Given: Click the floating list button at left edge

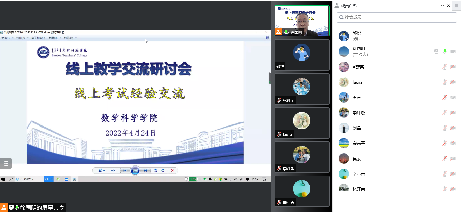Looking at the screenshot, I should [x=6, y=163].
